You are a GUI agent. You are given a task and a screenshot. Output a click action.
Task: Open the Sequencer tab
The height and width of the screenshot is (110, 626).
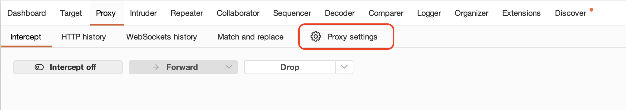292,13
